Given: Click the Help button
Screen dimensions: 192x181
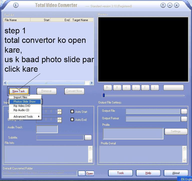Looking at the screenshot, I should 148,173.
